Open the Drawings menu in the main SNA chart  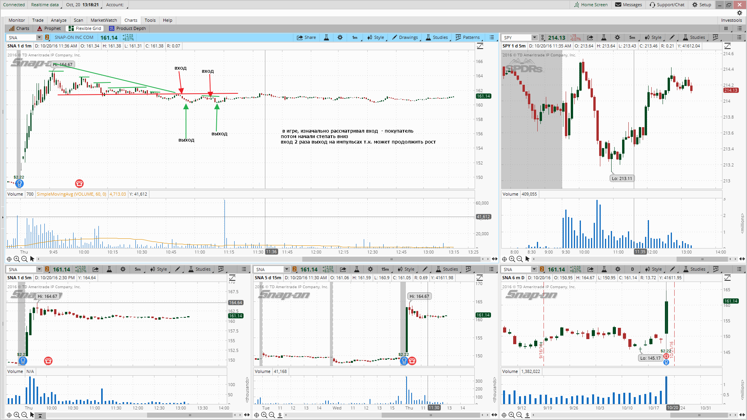pos(405,37)
